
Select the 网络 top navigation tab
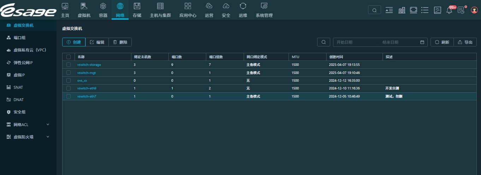120,10
